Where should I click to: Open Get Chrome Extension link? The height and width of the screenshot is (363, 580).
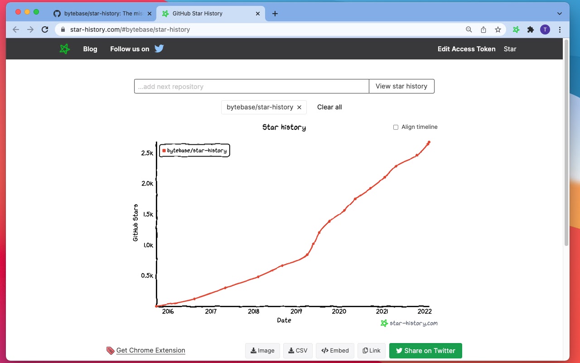[x=151, y=350]
